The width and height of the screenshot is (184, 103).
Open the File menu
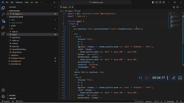click(x=7, y=2)
